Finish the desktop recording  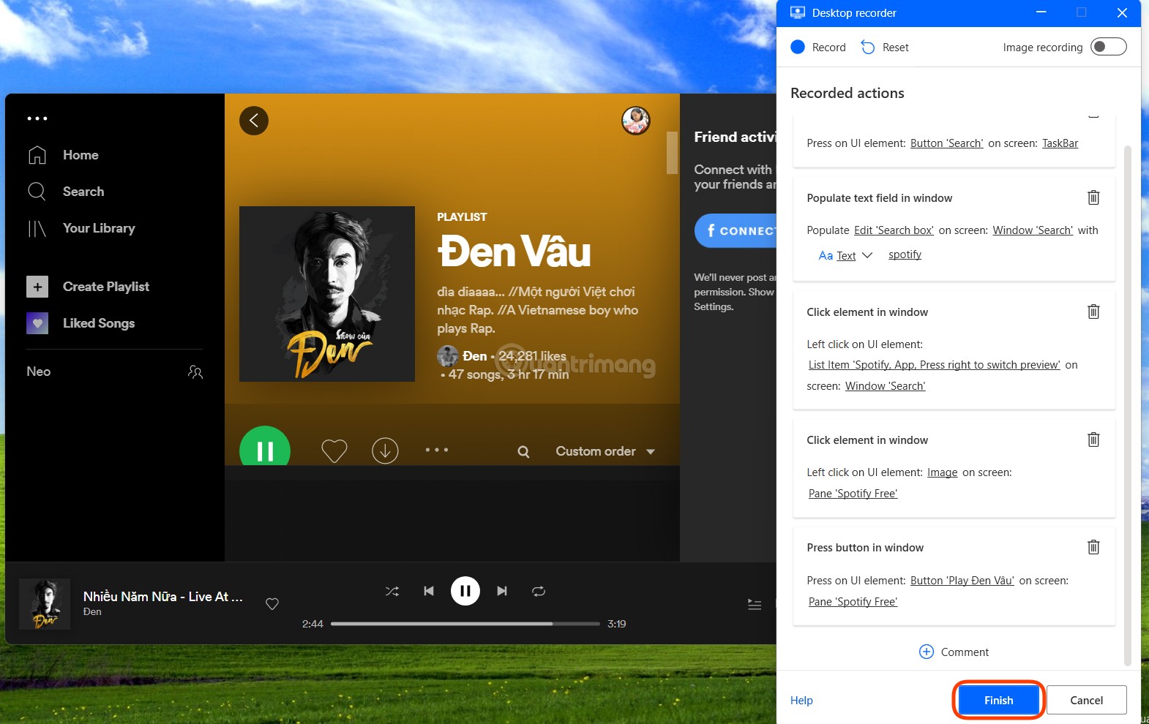(x=998, y=701)
